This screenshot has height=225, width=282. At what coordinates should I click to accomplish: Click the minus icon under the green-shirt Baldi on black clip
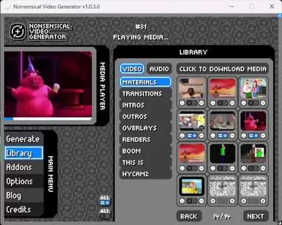pyautogui.click(x=232, y=168)
